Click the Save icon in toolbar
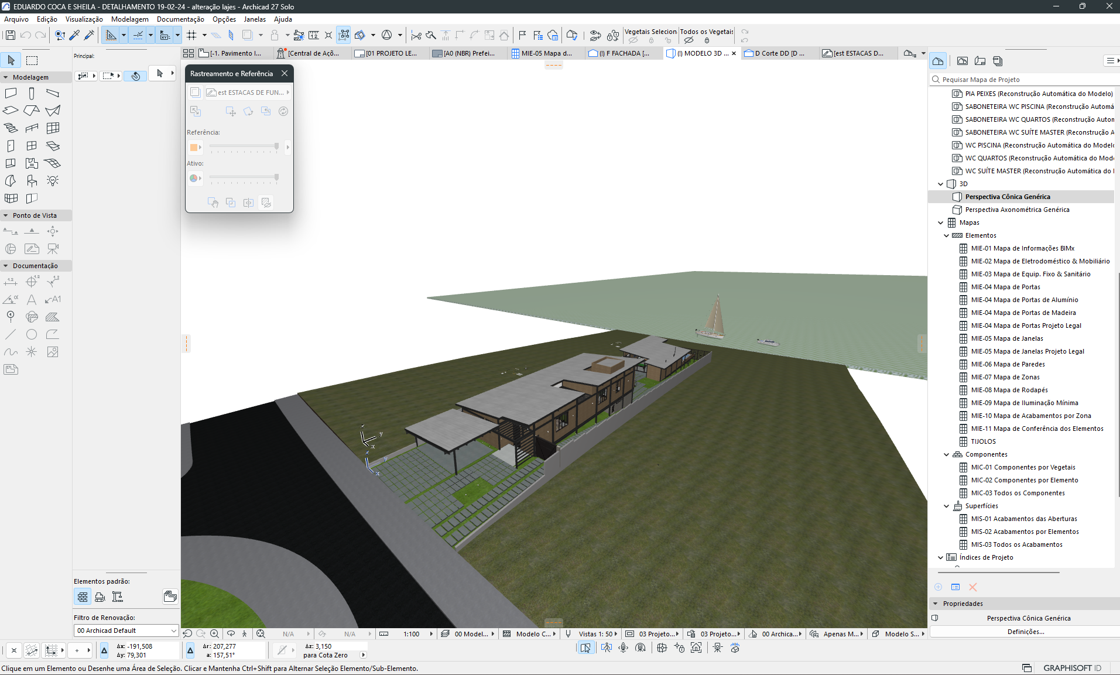Image resolution: width=1120 pixels, height=675 pixels. (x=10, y=35)
